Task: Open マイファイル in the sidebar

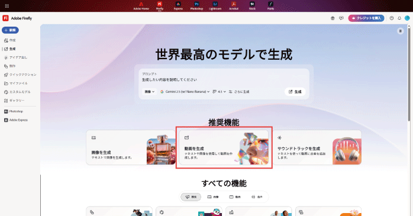Action: (16, 83)
